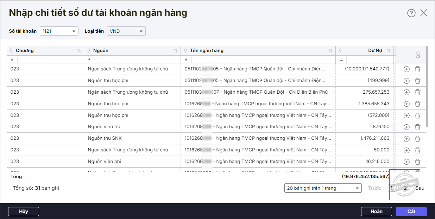The width and height of the screenshot is (435, 219).
Task: Click the help question mark icon
Action: click(411, 13)
